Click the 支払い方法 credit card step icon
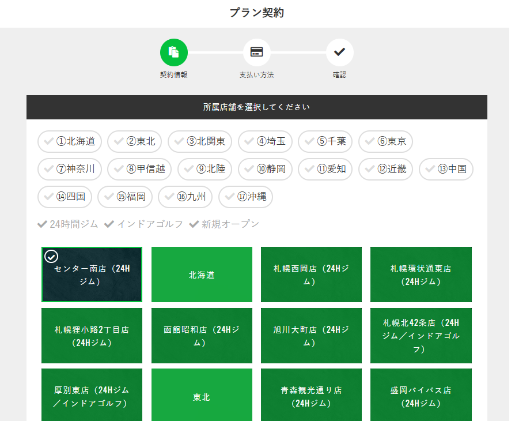The width and height of the screenshot is (515, 421). (x=256, y=52)
